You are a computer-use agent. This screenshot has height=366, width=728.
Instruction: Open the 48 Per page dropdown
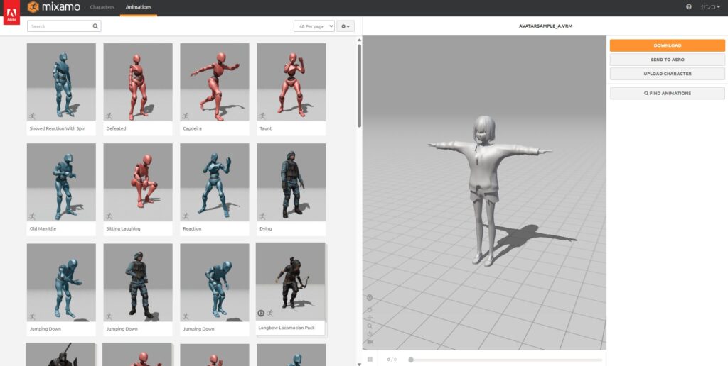click(314, 26)
